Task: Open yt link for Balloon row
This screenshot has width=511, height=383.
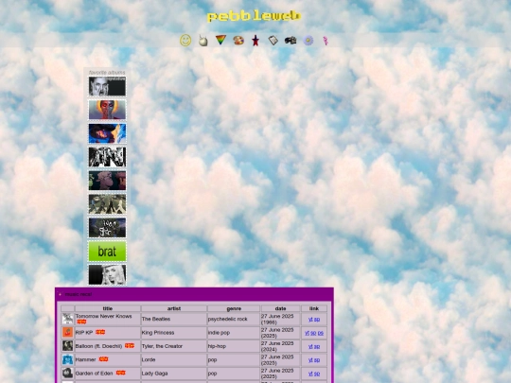Action: [x=310, y=346]
